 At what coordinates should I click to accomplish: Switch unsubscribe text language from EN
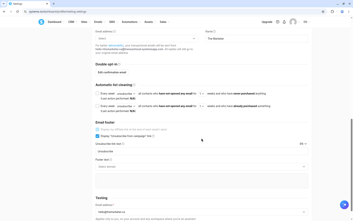[x=303, y=144]
